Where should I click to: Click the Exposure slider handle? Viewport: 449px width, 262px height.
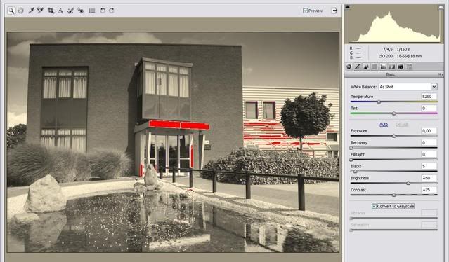pos(394,137)
